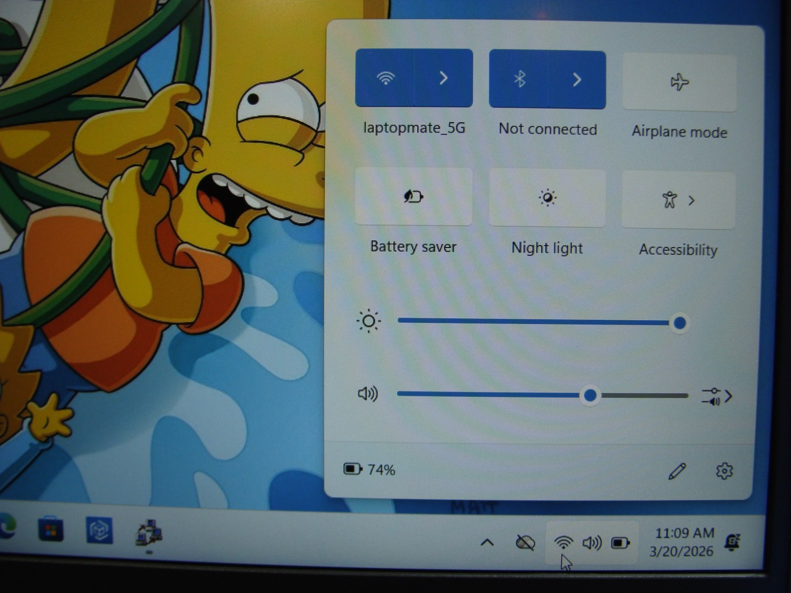Viewport: 791px width, 593px height.
Task: Open all settings via gear icon
Action: click(x=724, y=471)
